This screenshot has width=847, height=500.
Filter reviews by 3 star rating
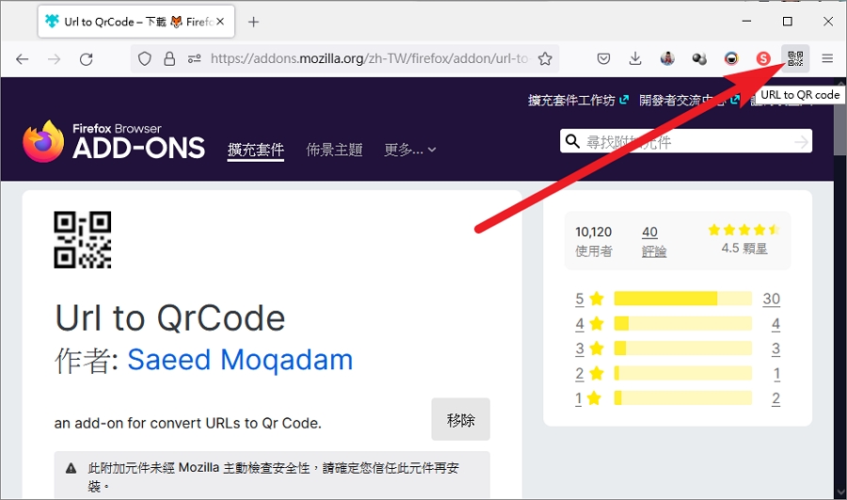click(589, 348)
